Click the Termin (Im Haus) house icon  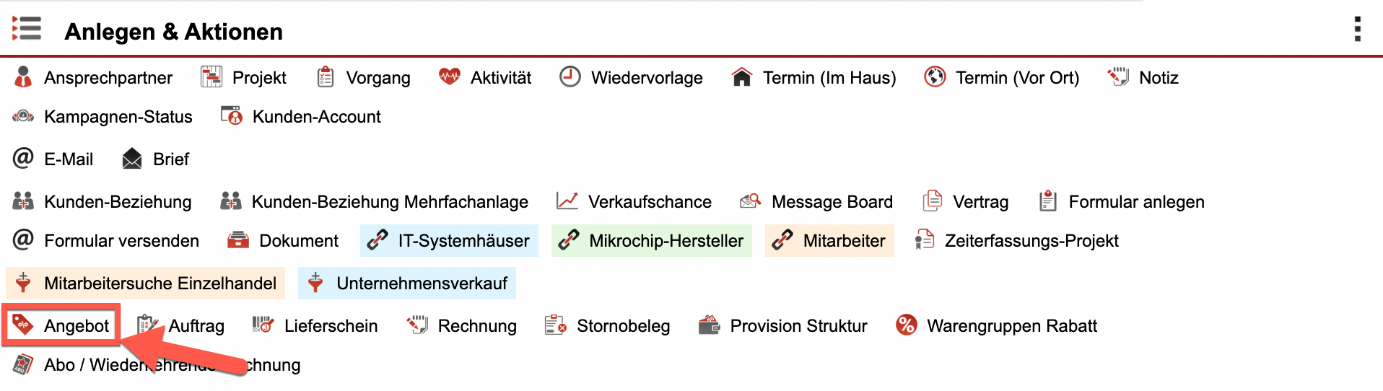pyautogui.click(x=742, y=77)
